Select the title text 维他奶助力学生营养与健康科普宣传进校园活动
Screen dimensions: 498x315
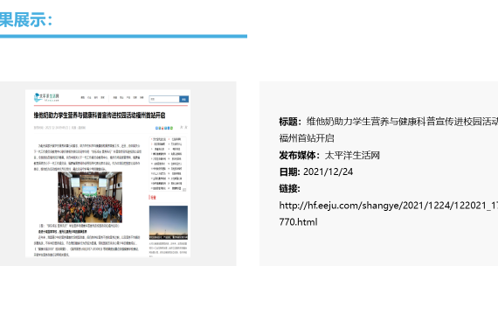pos(402,122)
